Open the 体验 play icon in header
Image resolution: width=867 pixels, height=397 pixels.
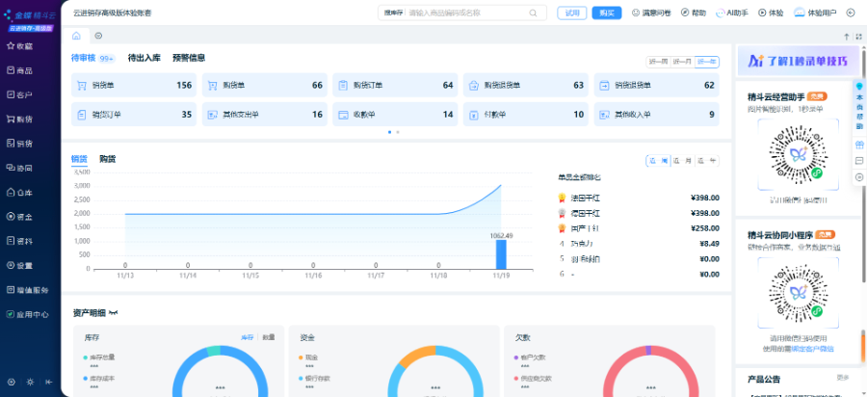pos(771,13)
